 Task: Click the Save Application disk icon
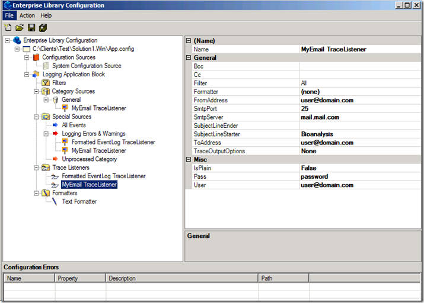tap(31, 28)
